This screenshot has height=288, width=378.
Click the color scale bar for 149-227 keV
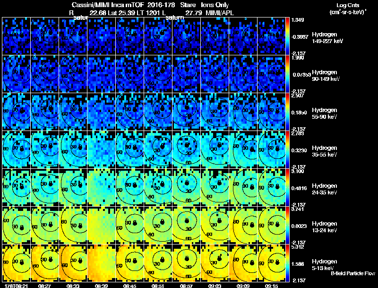(287, 36)
